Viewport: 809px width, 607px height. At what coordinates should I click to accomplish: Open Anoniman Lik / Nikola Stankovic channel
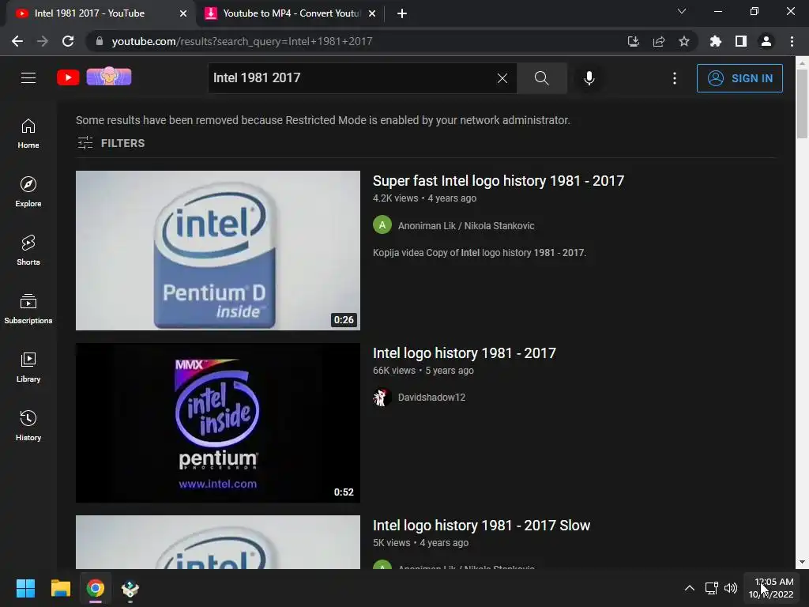click(x=466, y=225)
